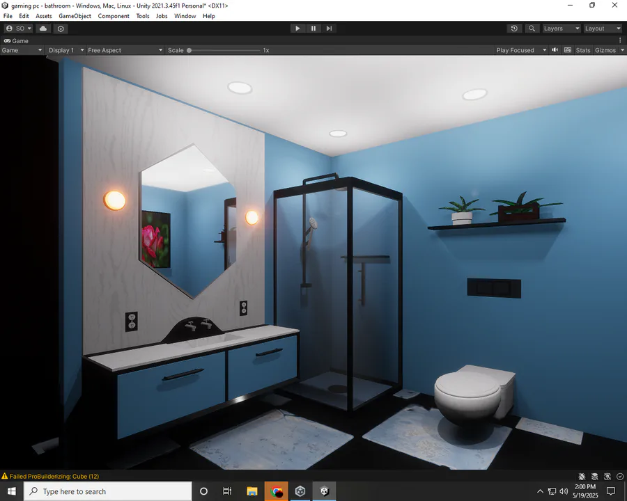Open the File menu
The image size is (627, 501).
(x=8, y=16)
